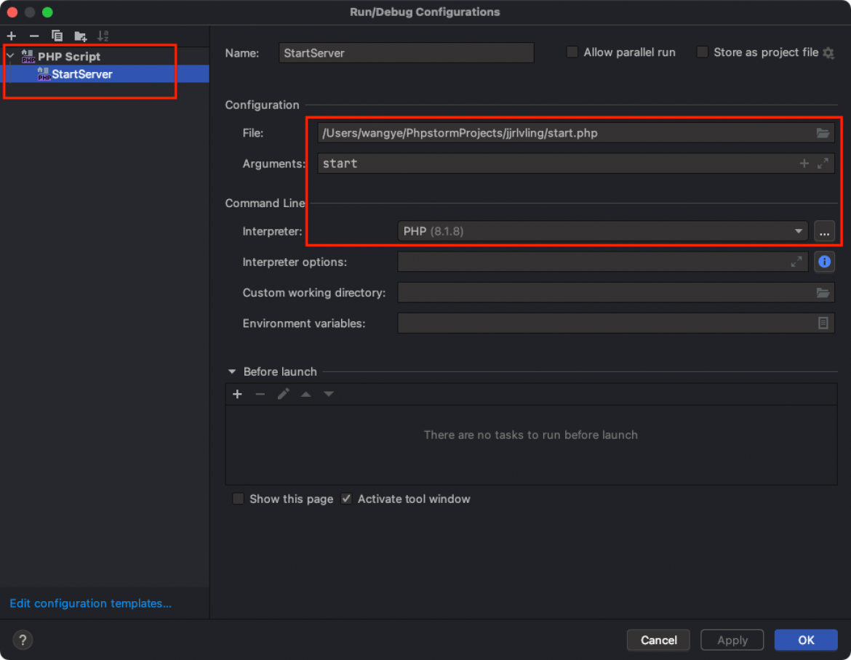Viewport: 851px width, 660px height.
Task: Open interpreter settings ellipsis button
Action: 824,232
